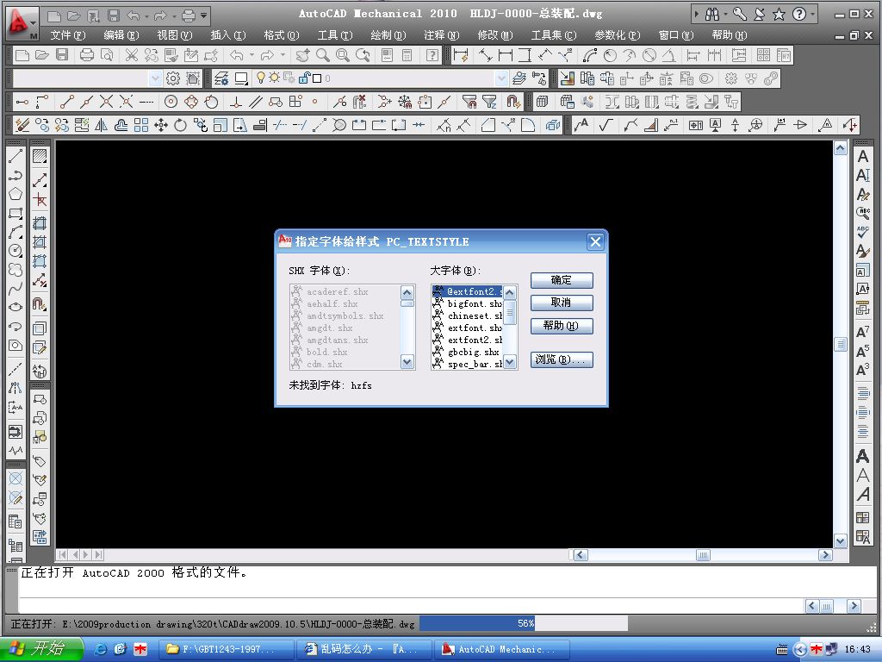Click the SHX font list scroll down arrow
This screenshot has width=882, height=662.
tap(407, 362)
